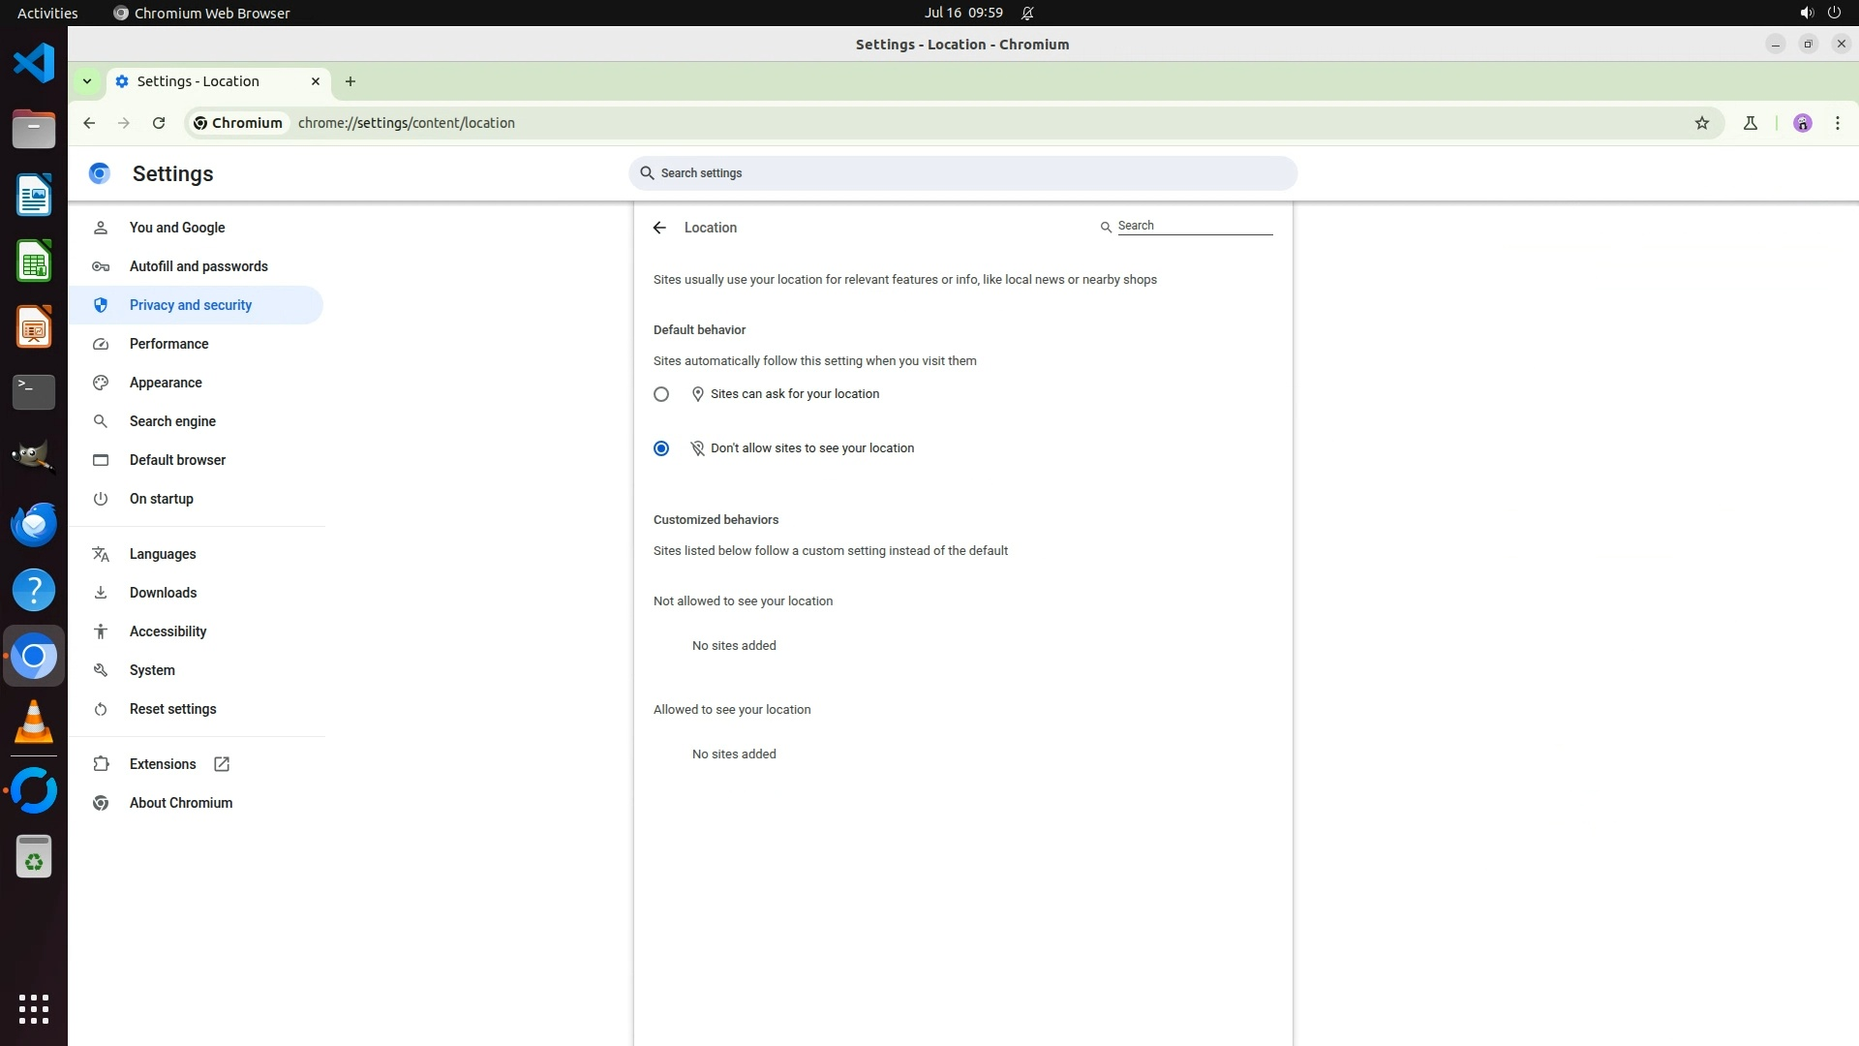Open the Chrome Labs flask icon
1859x1046 pixels.
[x=1750, y=123]
